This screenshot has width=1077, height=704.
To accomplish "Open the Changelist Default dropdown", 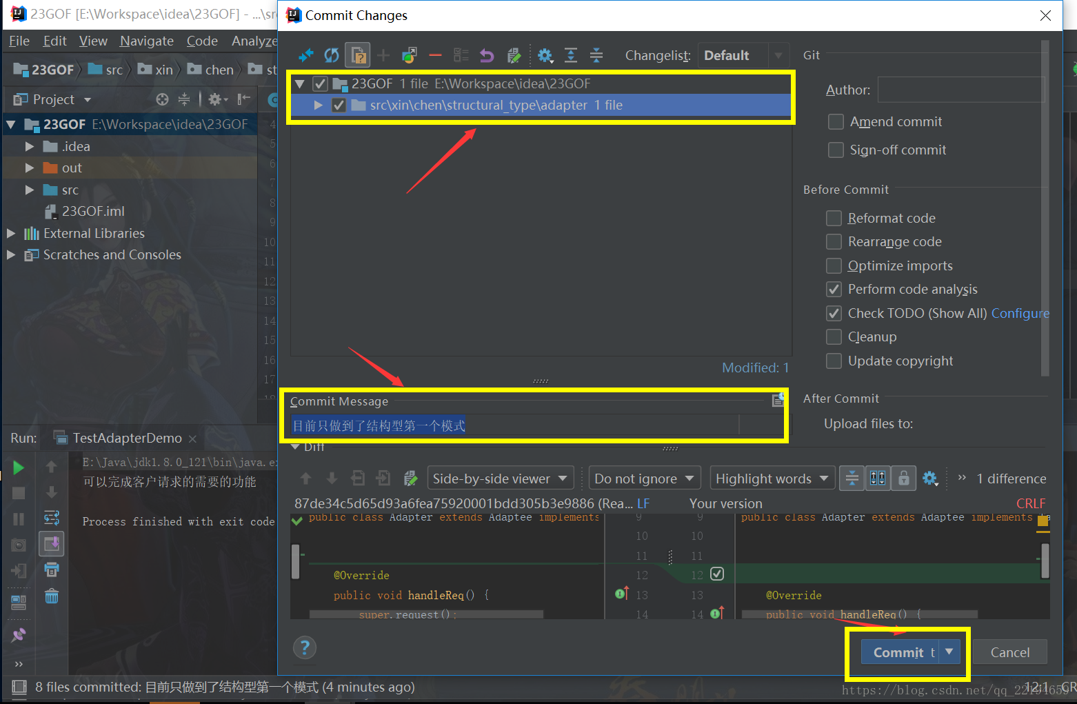I will 743,55.
